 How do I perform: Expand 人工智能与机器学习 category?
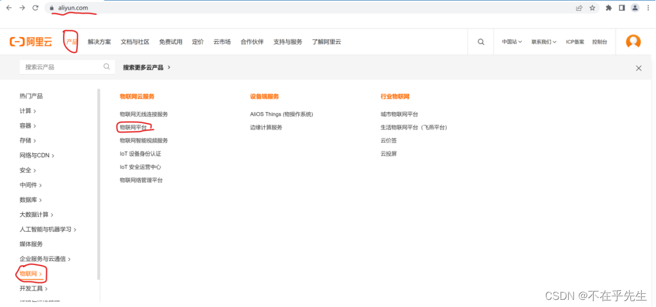coord(47,230)
